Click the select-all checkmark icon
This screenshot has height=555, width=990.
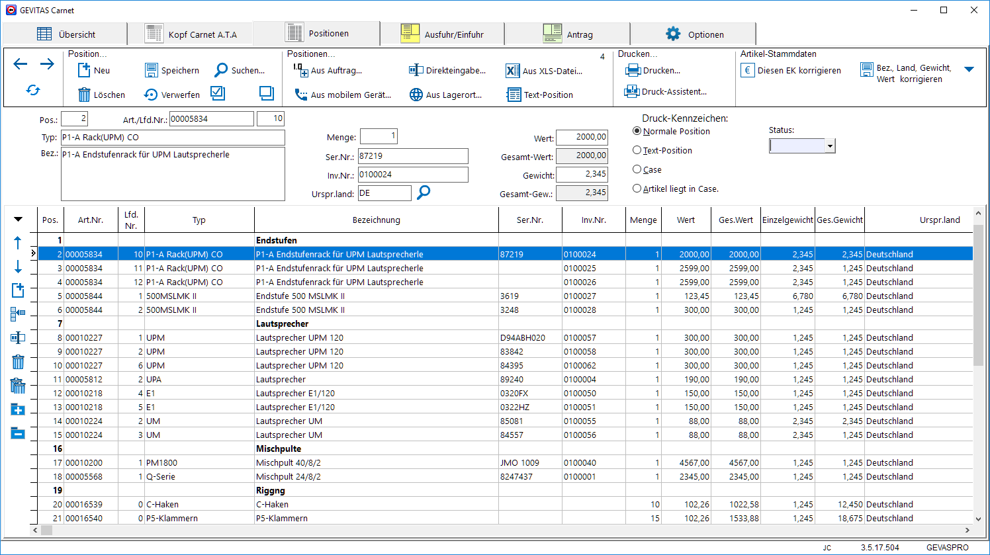(x=218, y=93)
